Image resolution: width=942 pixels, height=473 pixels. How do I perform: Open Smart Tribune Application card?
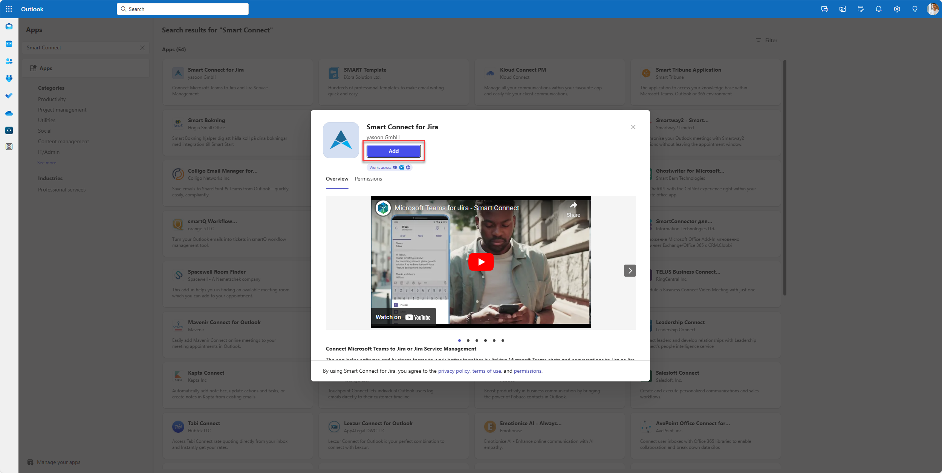(x=706, y=82)
